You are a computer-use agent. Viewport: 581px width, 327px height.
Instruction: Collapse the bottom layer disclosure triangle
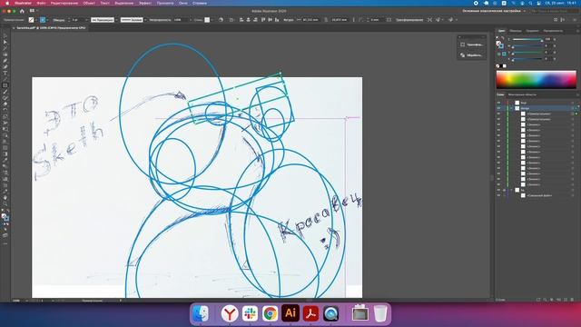click(x=512, y=190)
